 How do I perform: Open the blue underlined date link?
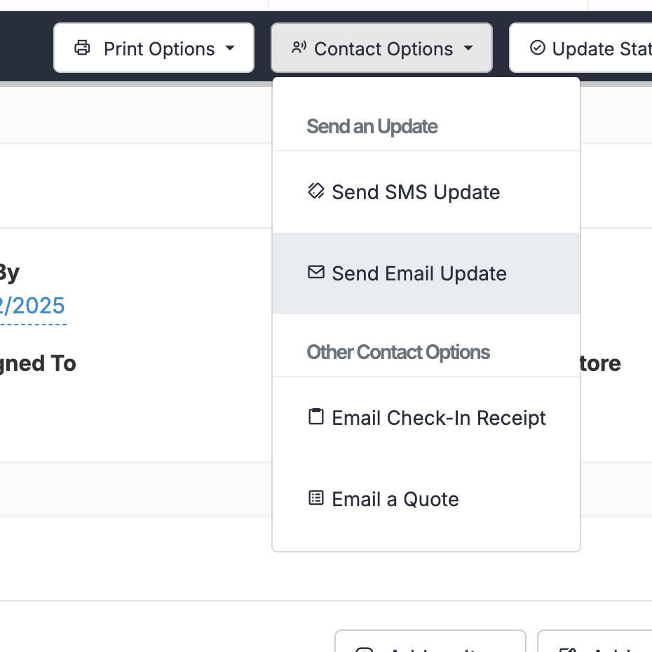[x=32, y=306]
